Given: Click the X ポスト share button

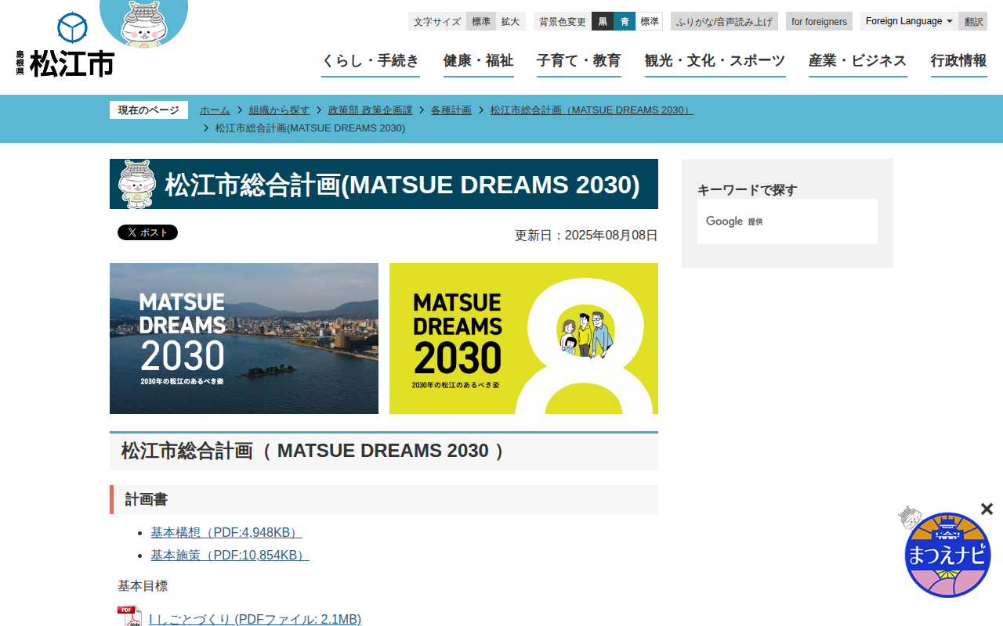Looking at the screenshot, I should point(147,232).
